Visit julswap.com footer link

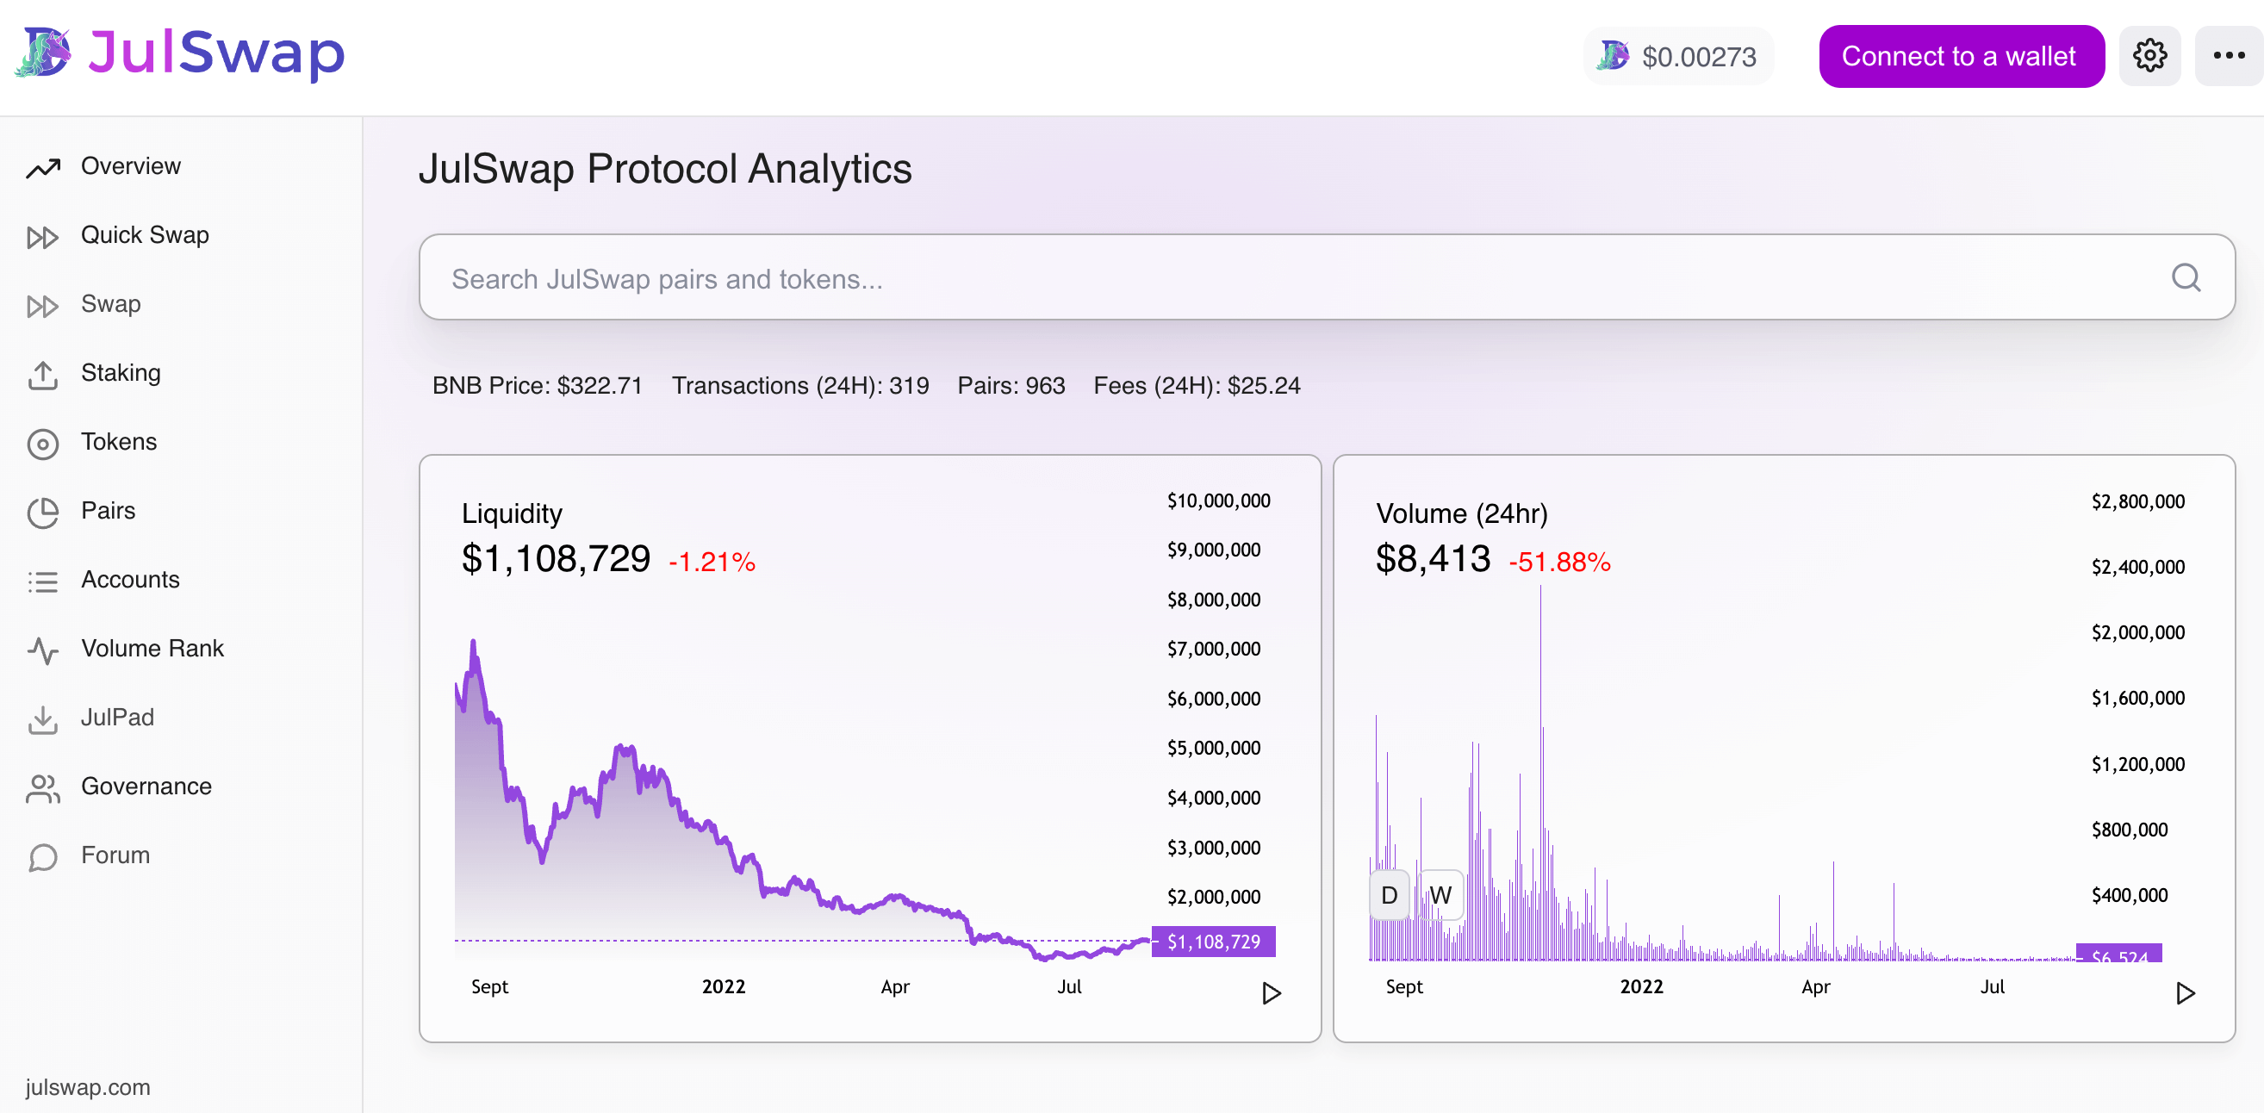[88, 1087]
